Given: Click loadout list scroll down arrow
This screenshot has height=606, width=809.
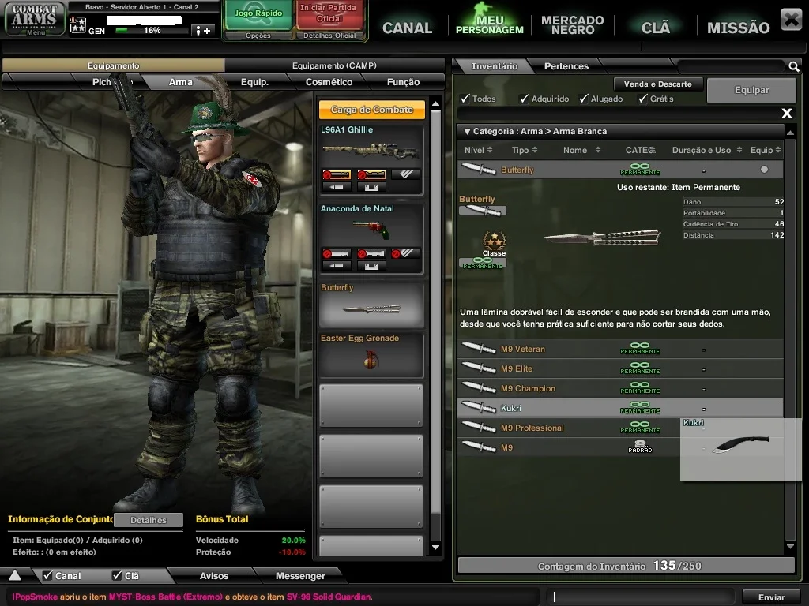Looking at the screenshot, I should pos(435,548).
